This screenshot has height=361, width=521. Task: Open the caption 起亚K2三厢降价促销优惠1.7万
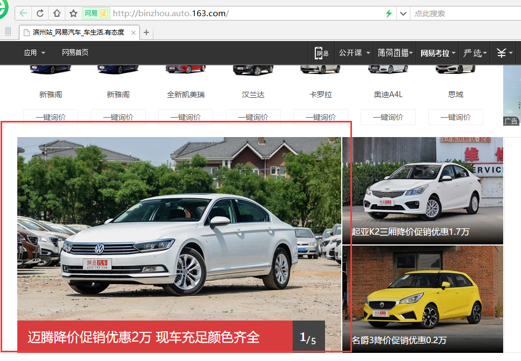click(x=410, y=231)
